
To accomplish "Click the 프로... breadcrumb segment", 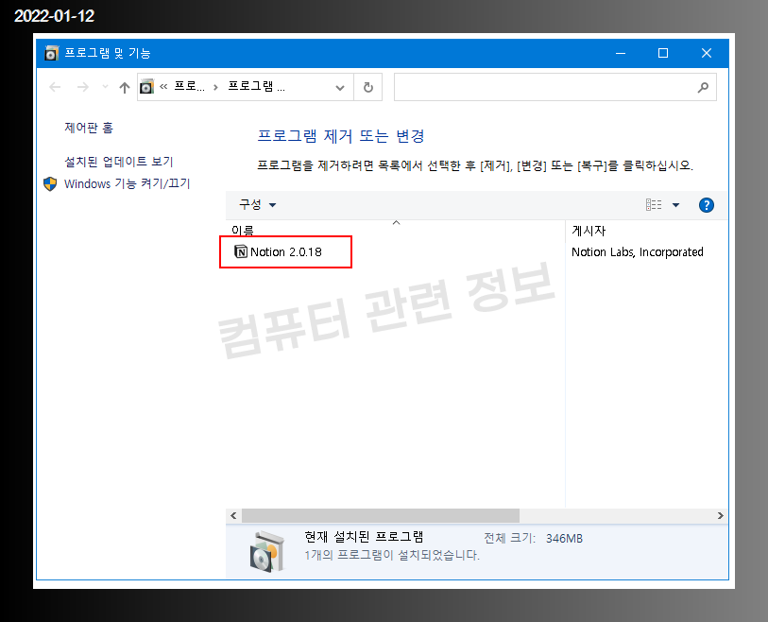I will 190,86.
